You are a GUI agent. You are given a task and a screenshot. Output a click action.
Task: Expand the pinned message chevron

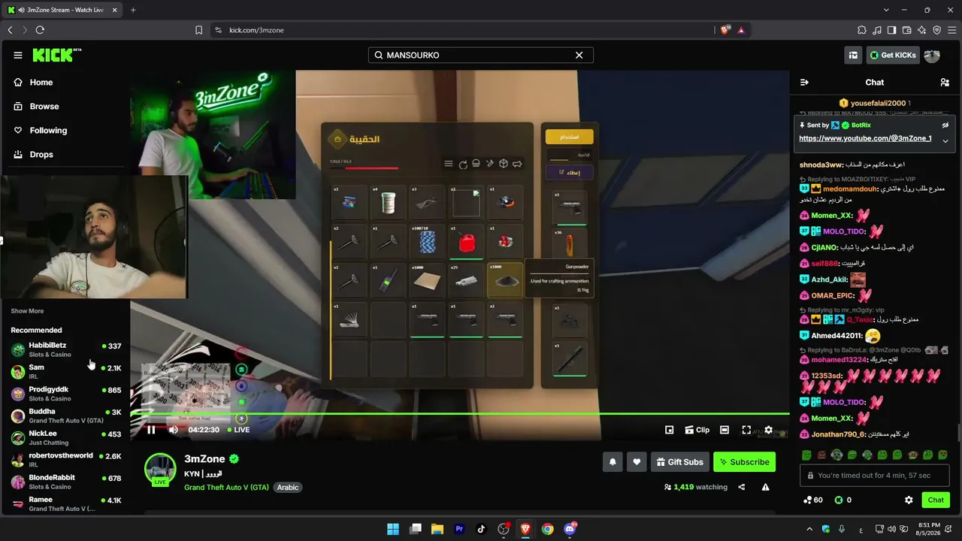(x=945, y=141)
